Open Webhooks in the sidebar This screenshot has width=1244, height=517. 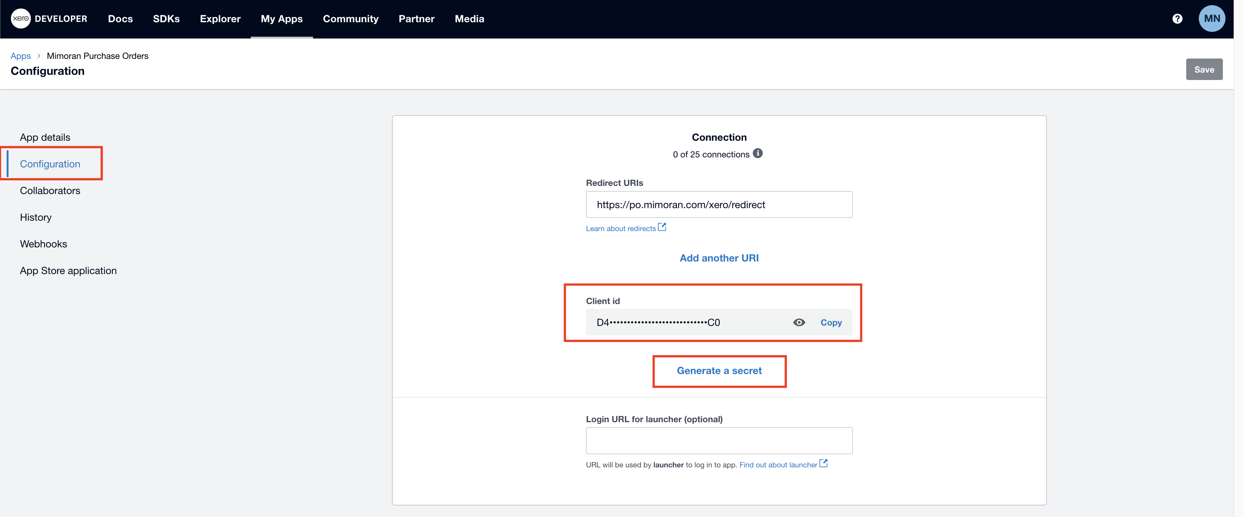pyautogui.click(x=43, y=244)
